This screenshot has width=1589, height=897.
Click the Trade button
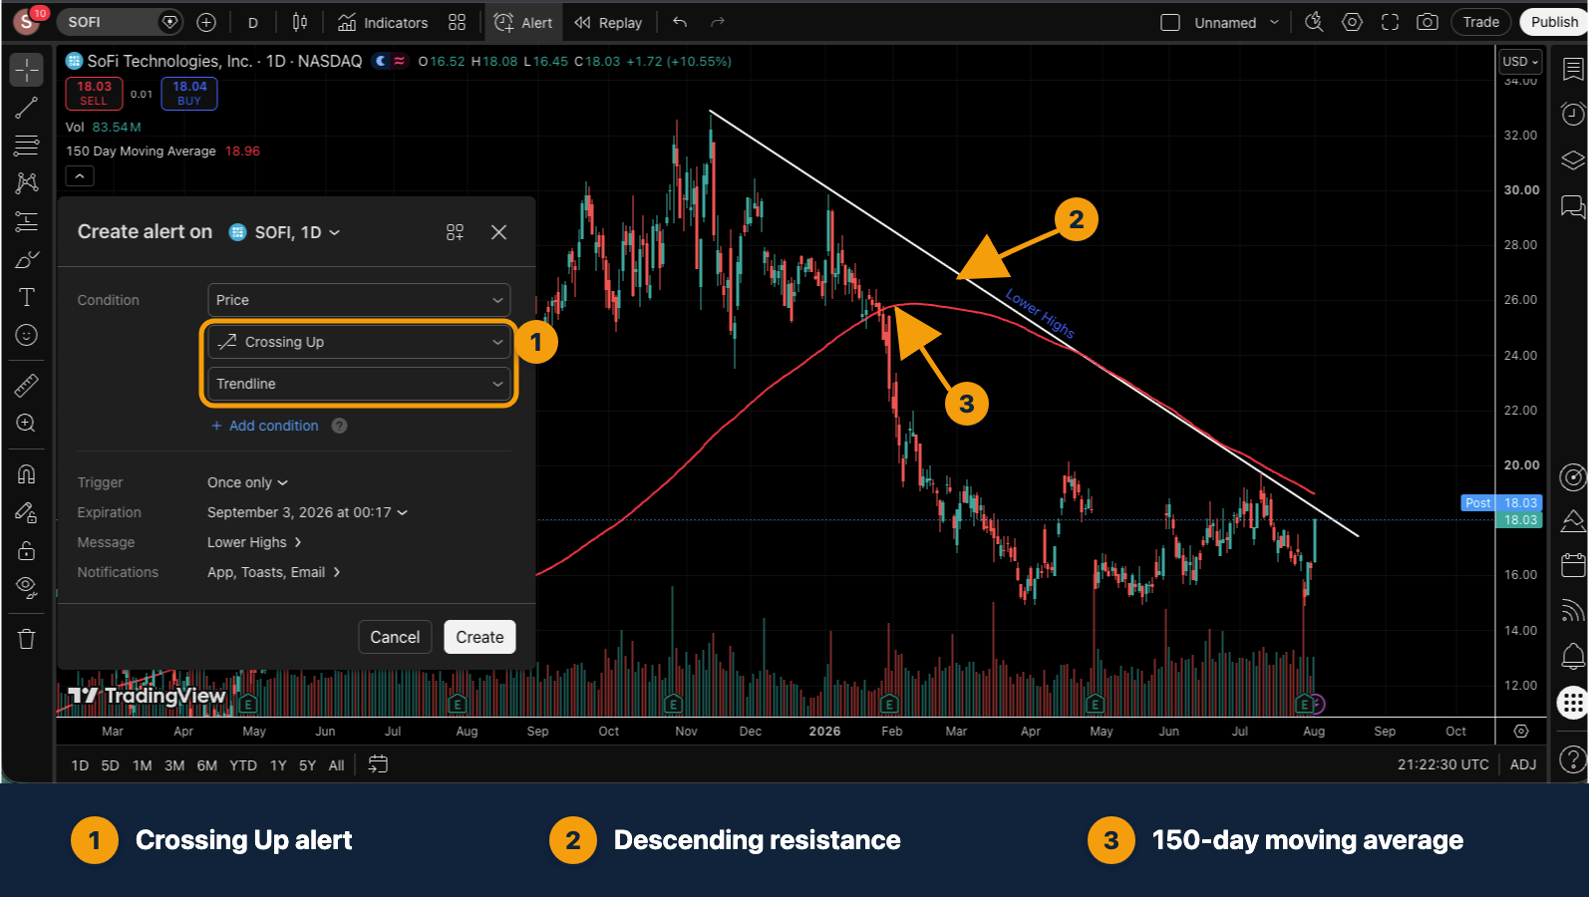(1480, 22)
